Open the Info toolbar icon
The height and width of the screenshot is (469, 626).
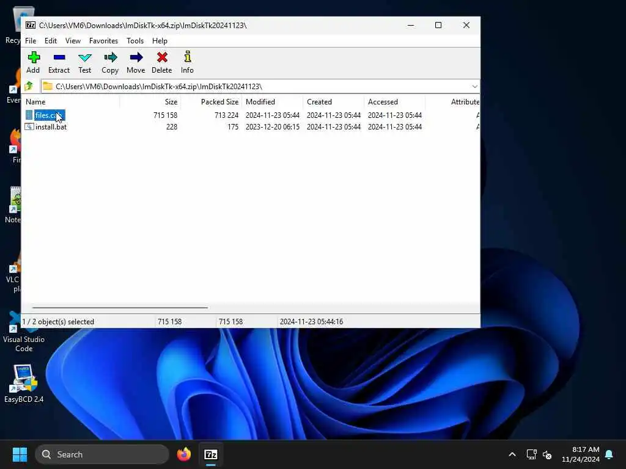(187, 57)
